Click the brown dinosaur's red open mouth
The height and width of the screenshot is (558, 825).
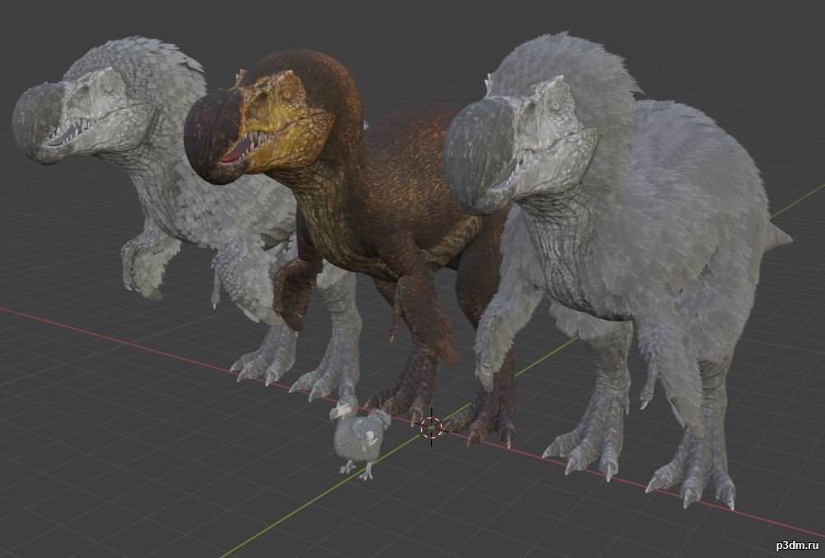click(x=236, y=153)
